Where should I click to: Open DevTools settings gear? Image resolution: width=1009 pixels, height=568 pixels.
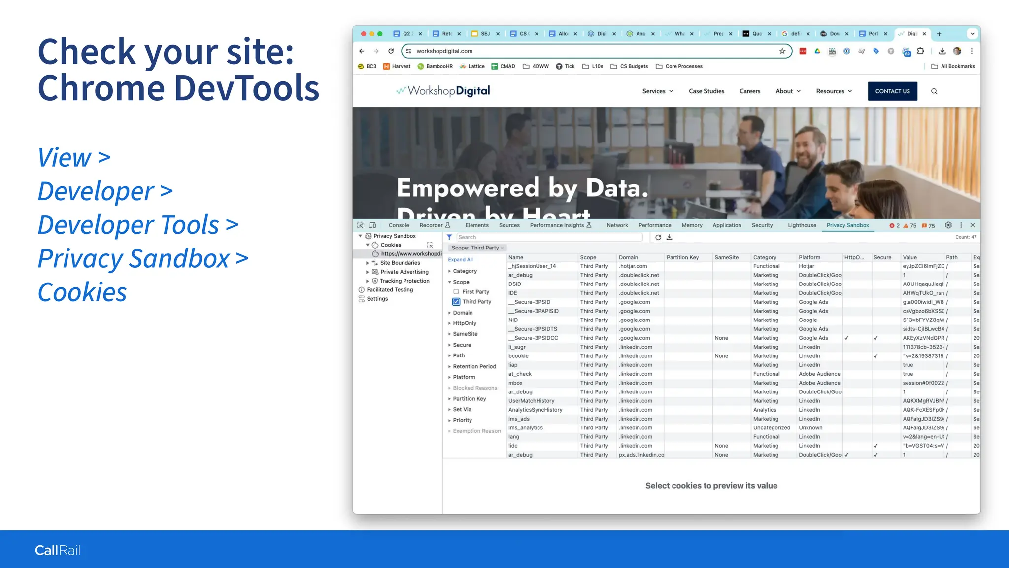[948, 225]
